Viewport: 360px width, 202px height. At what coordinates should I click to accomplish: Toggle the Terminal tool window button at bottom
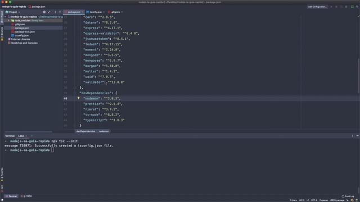[x=11, y=196]
